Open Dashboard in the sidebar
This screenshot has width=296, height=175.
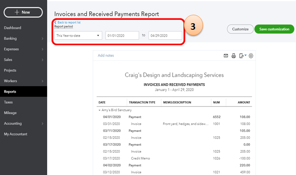(x=13, y=28)
